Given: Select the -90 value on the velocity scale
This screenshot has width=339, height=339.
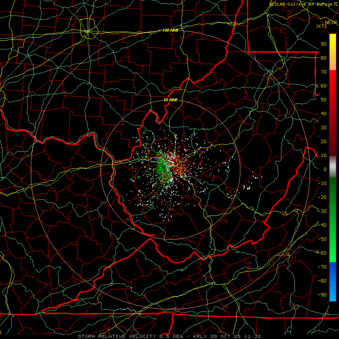Looking at the screenshot, I should 322,295.
